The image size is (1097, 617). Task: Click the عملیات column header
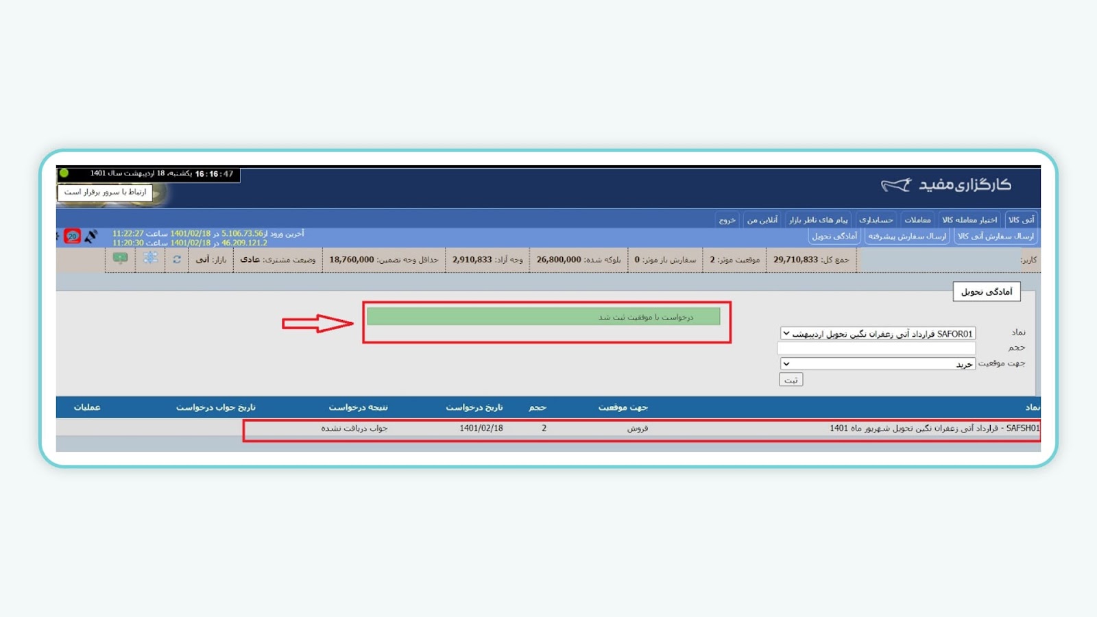point(87,407)
